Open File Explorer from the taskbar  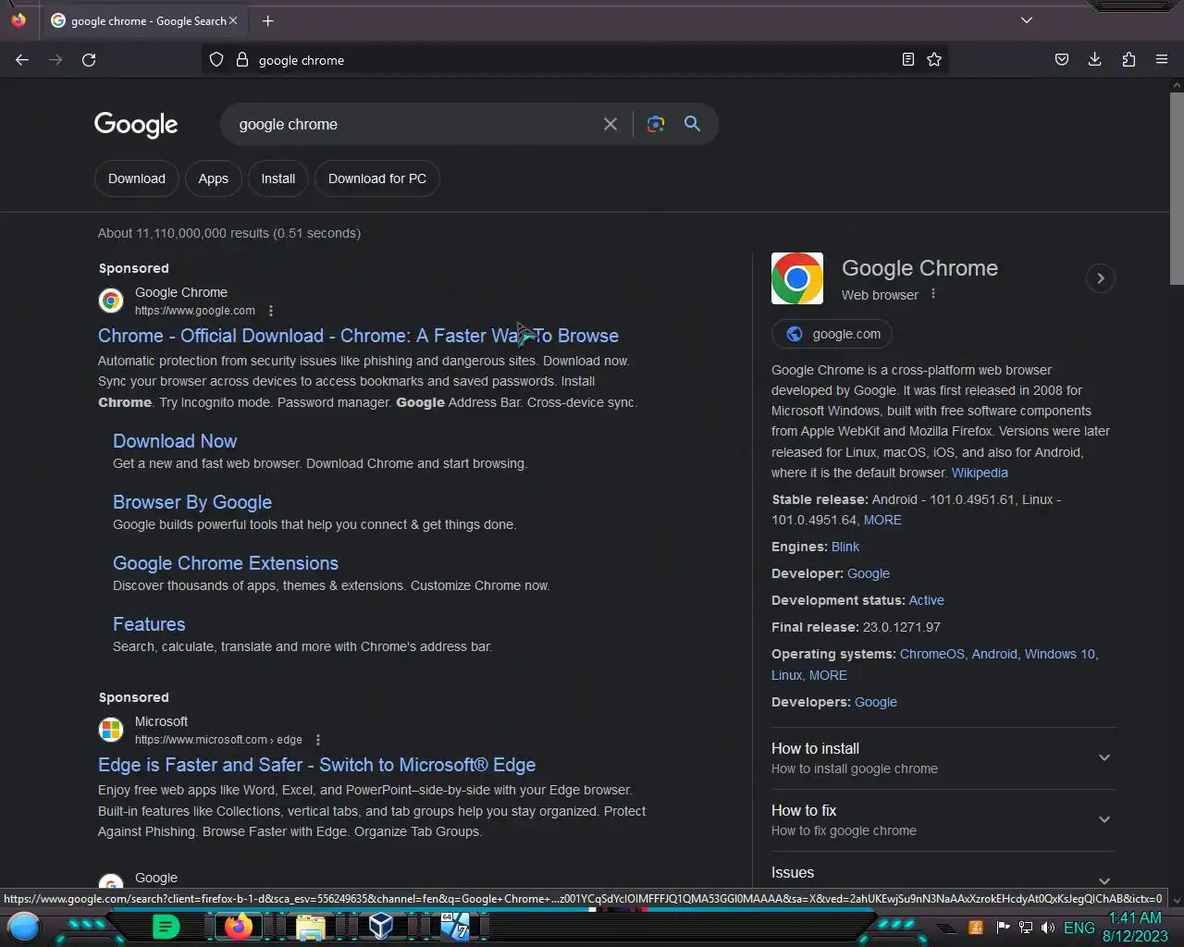point(311,927)
